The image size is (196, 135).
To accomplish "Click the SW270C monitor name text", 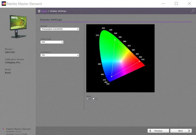I will click(x=10, y=52).
